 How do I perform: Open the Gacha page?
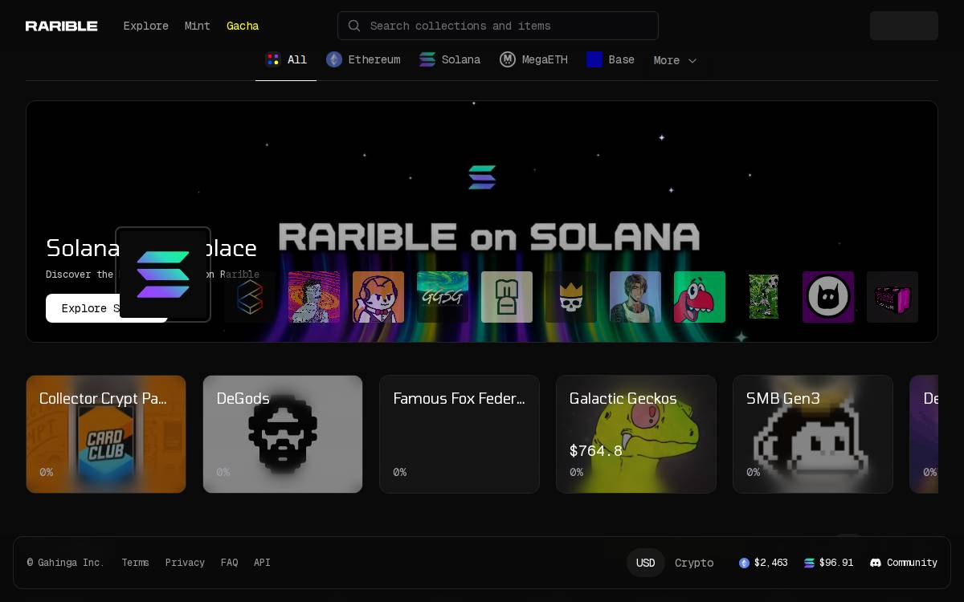(x=243, y=26)
